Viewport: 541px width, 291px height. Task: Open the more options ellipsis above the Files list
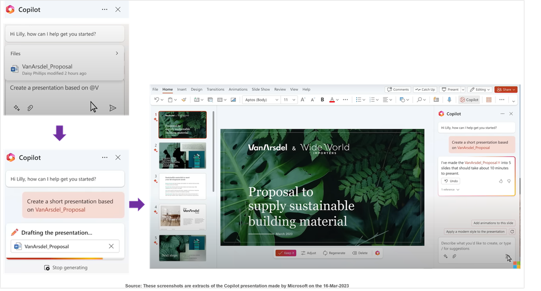[x=105, y=9]
